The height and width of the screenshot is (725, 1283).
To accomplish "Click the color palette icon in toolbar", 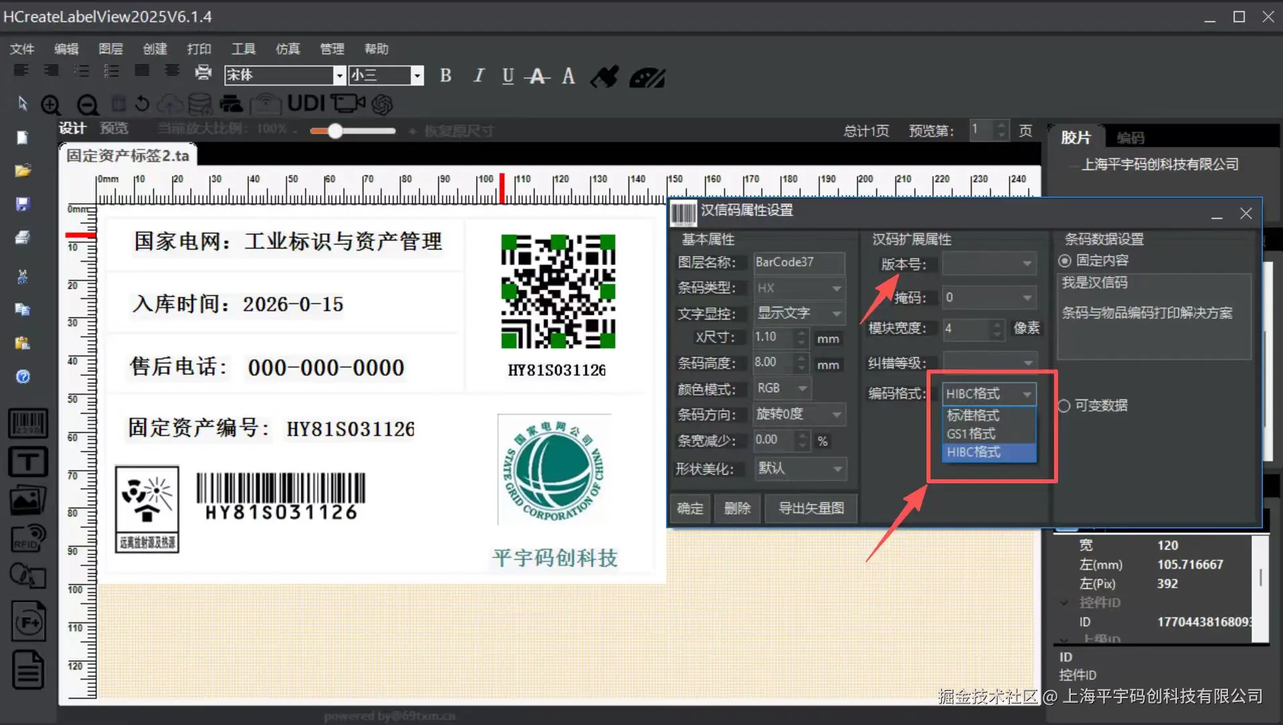I will point(647,77).
